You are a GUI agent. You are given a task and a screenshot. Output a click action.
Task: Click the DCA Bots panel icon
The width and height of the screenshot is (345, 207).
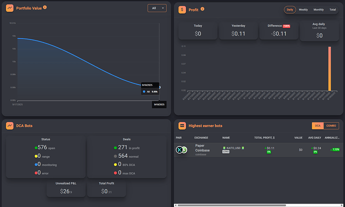[10, 125]
